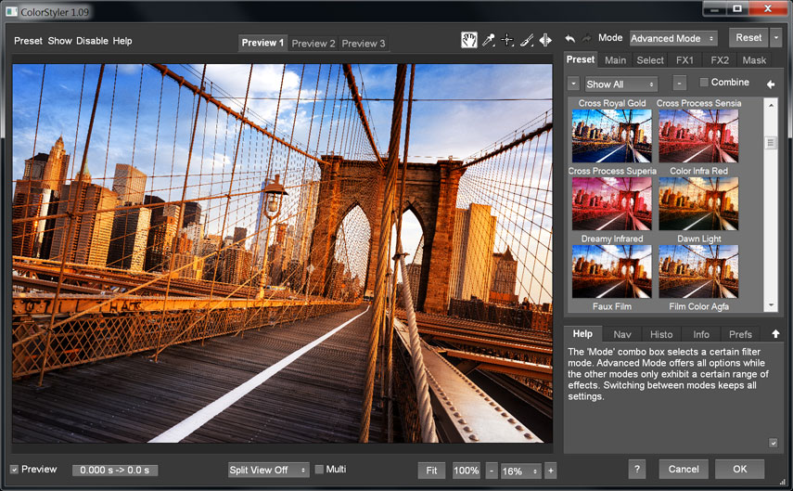Enable the Multi checkbox

(x=320, y=470)
